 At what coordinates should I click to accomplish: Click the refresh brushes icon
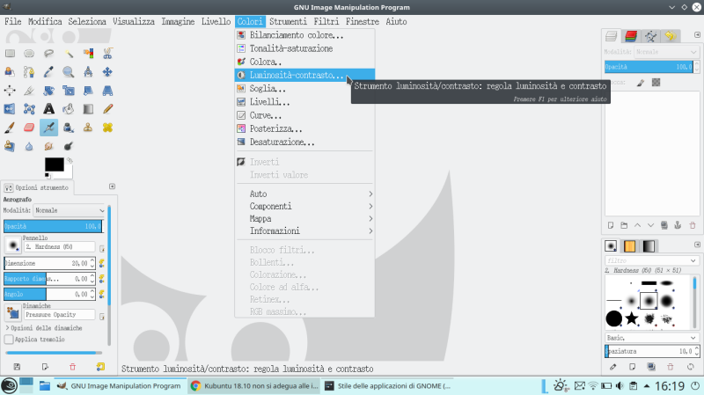coord(691,367)
